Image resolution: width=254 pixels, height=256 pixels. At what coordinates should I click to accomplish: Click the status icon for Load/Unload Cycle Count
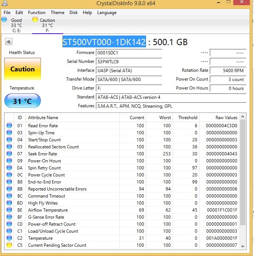(x=9, y=231)
